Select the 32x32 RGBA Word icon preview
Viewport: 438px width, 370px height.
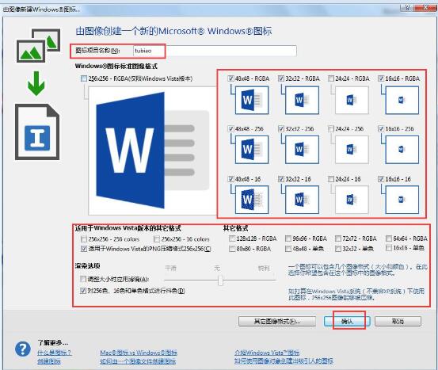coord(302,100)
